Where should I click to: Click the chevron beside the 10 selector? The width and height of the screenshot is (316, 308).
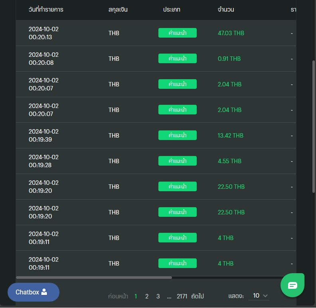pyautogui.click(x=266, y=296)
